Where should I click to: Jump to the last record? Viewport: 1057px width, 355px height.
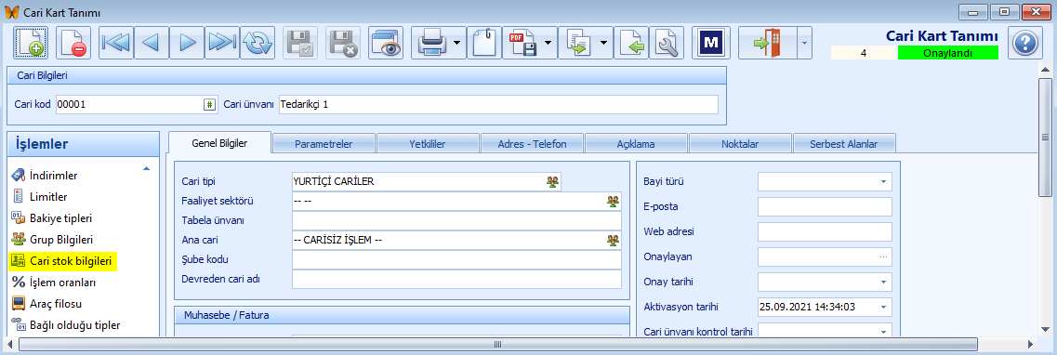[x=222, y=43]
